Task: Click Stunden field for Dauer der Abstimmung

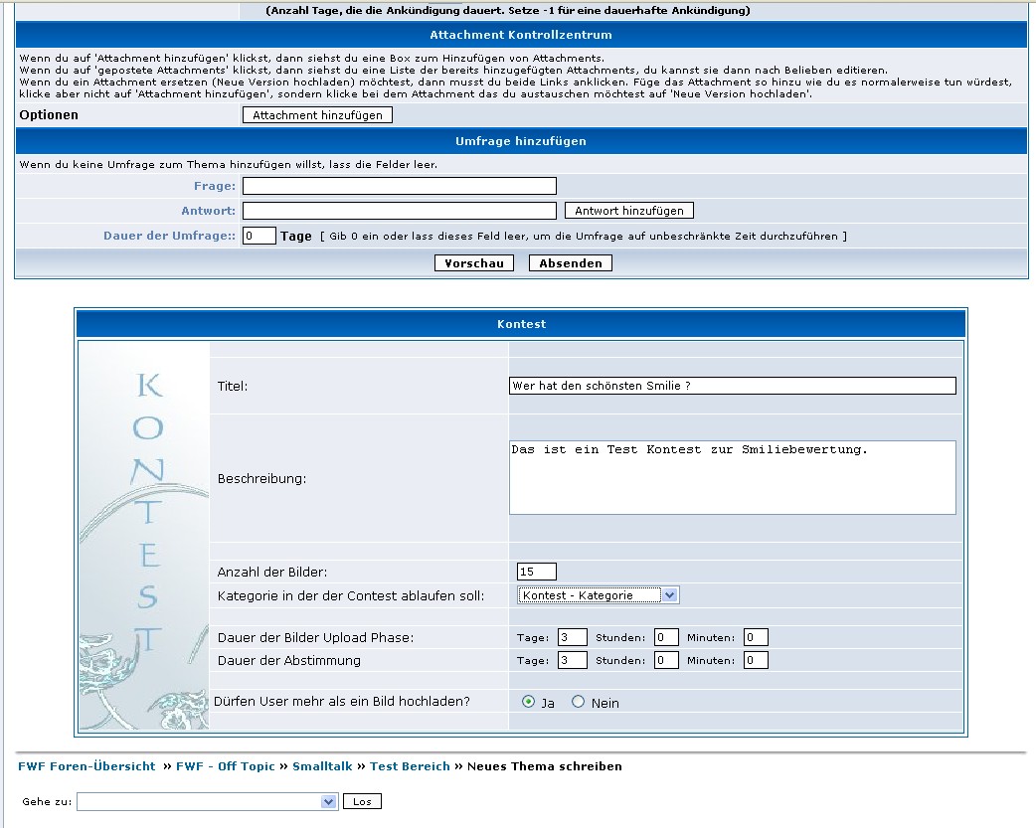Action: tap(666, 660)
